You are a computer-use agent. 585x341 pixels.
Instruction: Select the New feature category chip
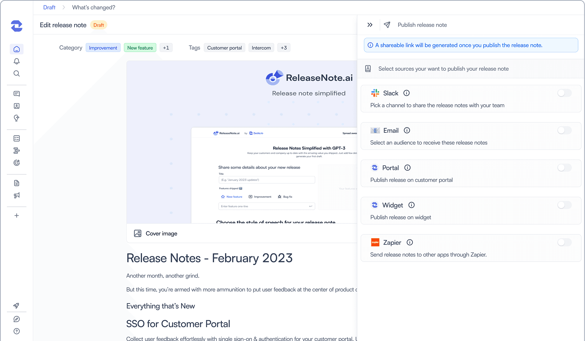point(140,48)
